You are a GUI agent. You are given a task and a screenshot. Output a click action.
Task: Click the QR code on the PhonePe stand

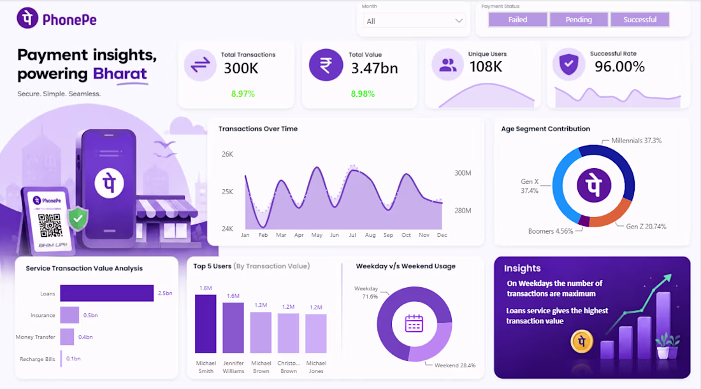click(50, 225)
